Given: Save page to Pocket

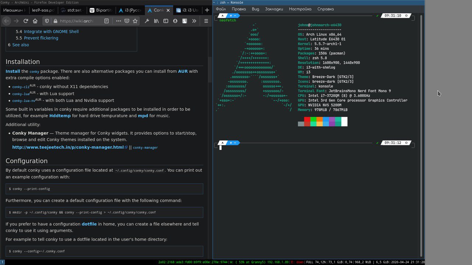Looking at the screenshot, I should point(127,21).
